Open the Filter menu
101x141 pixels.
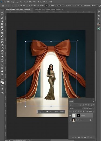pyautogui.click(x=31, y=2)
